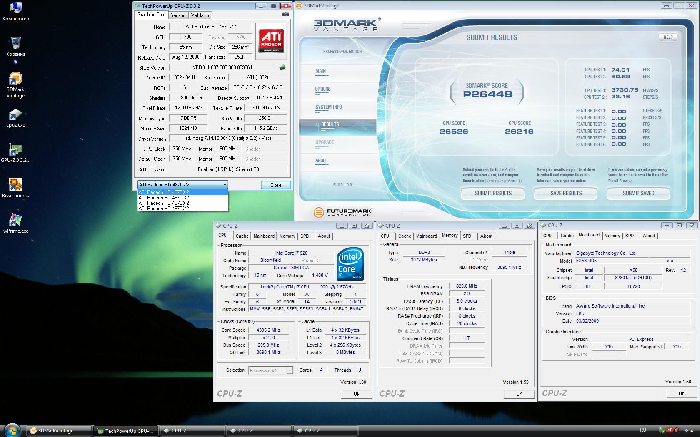Open the Recycle Bin desktop icon

pos(15,46)
